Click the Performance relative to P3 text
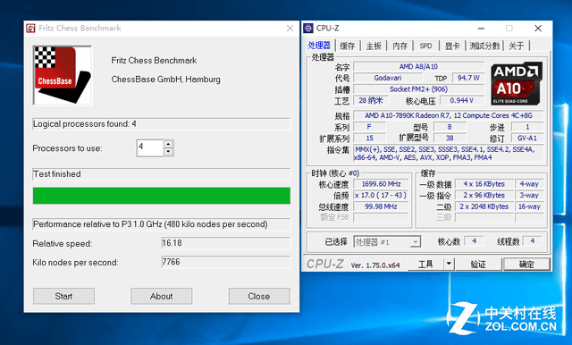Screen dimensions: 572x345 [x=150, y=224]
